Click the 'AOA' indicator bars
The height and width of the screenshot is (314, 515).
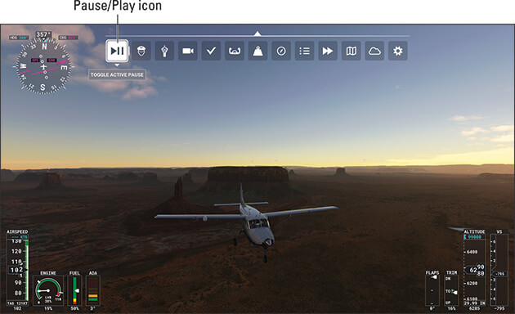[93, 290]
